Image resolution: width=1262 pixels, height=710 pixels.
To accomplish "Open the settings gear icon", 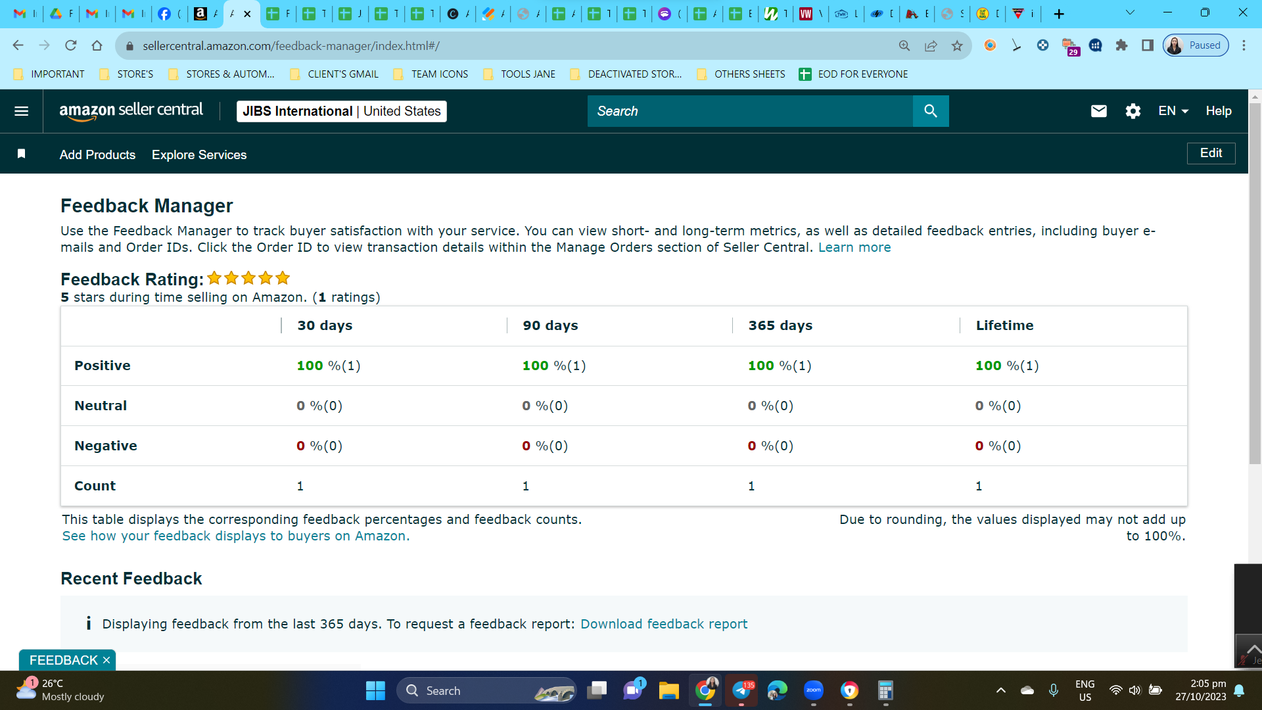I will pyautogui.click(x=1133, y=111).
